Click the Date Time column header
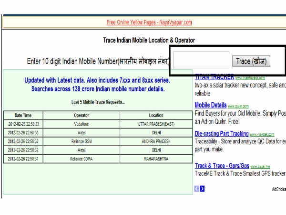 tap(23, 115)
